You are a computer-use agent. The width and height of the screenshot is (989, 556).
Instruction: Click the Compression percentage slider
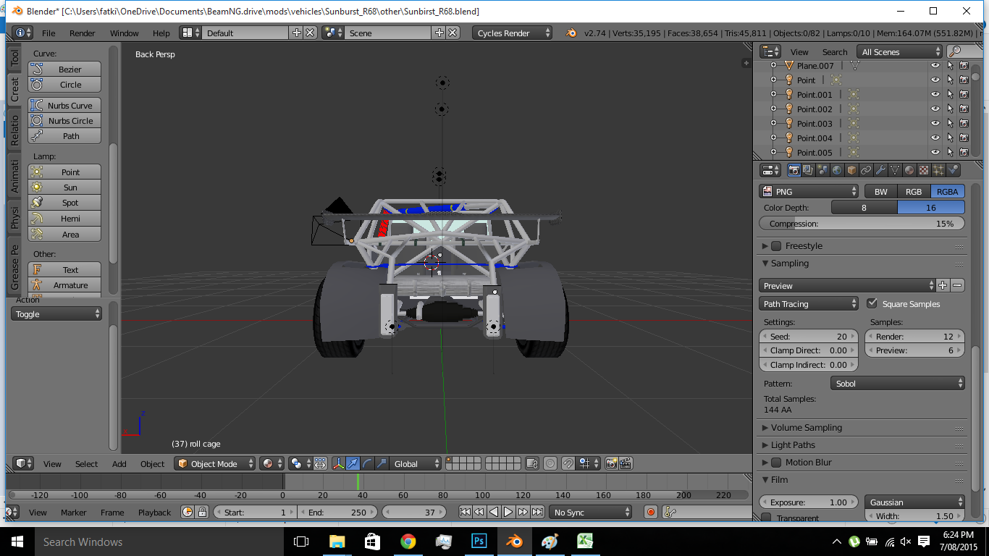point(862,224)
